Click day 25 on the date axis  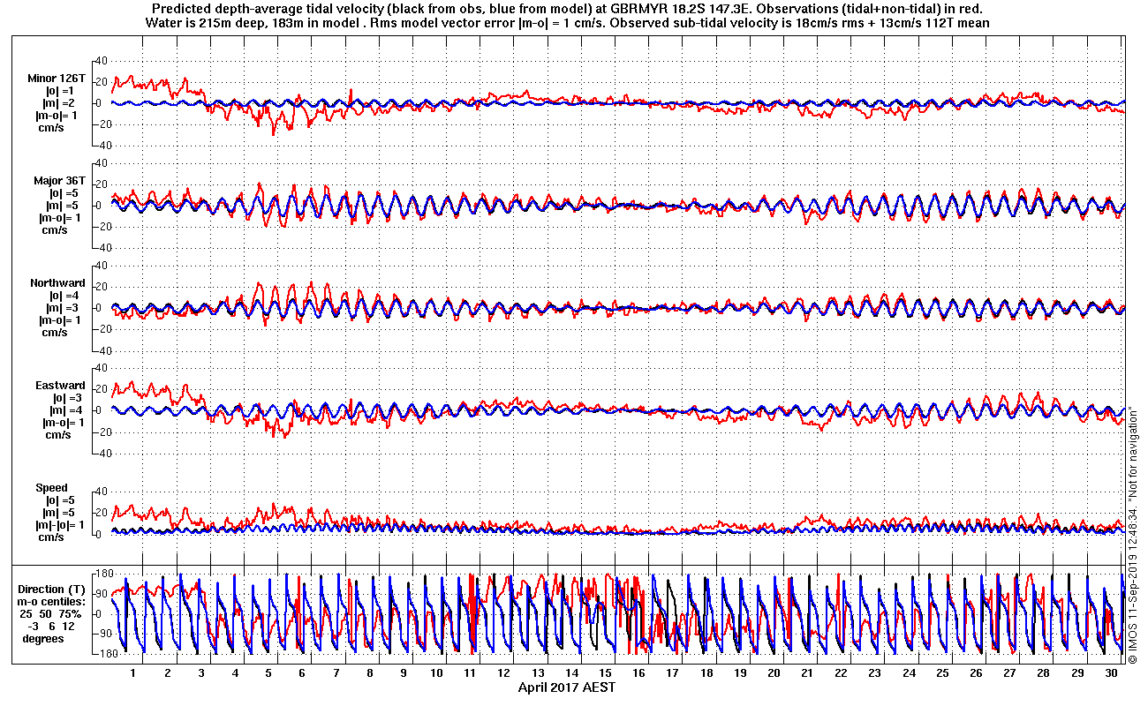pos(943,673)
